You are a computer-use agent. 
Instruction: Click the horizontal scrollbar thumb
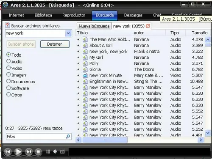click(105, 140)
